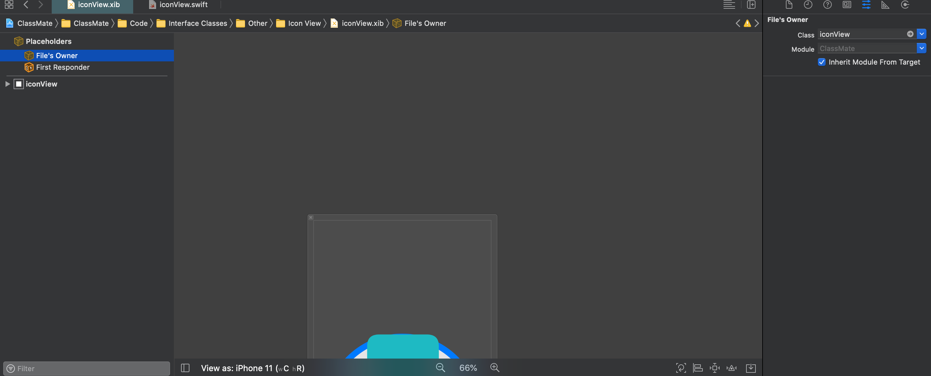Uncheck Inherit Module From Target
This screenshot has height=376, width=931.
pyautogui.click(x=821, y=62)
